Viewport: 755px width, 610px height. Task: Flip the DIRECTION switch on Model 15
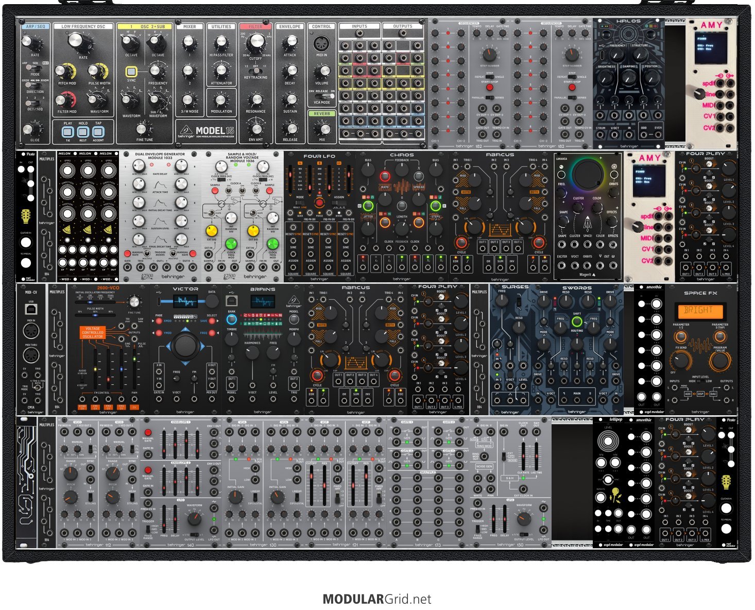(35, 86)
